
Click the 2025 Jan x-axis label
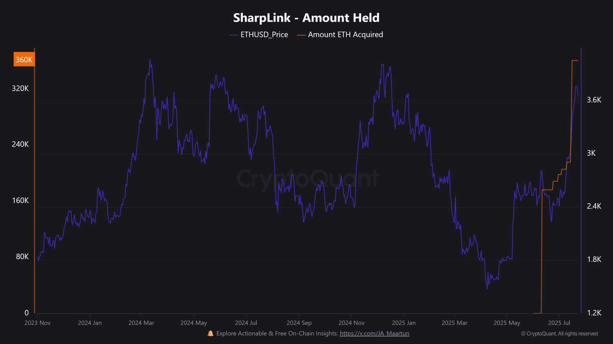[403, 323]
